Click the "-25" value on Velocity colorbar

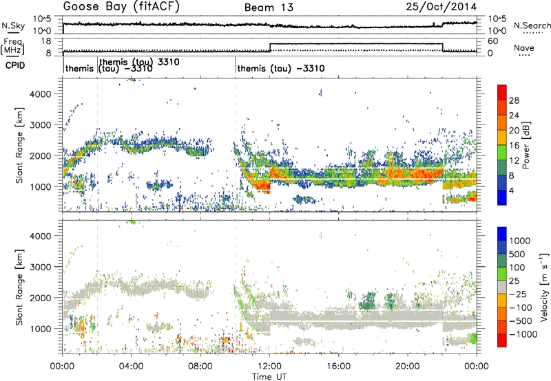(518, 294)
